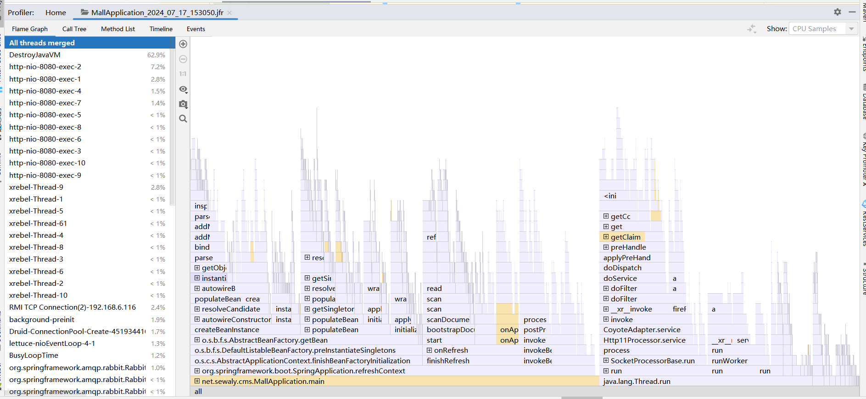Expand the autowireConstructor frame
This screenshot has height=399, width=866.
coord(197,319)
